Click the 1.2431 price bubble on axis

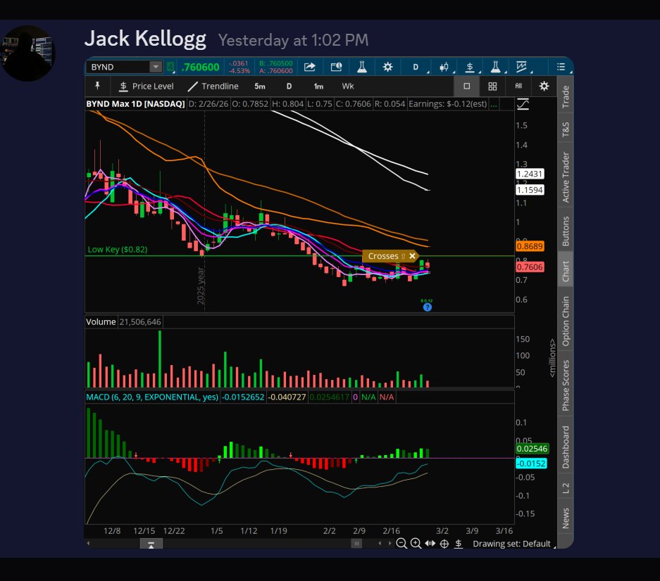point(530,174)
